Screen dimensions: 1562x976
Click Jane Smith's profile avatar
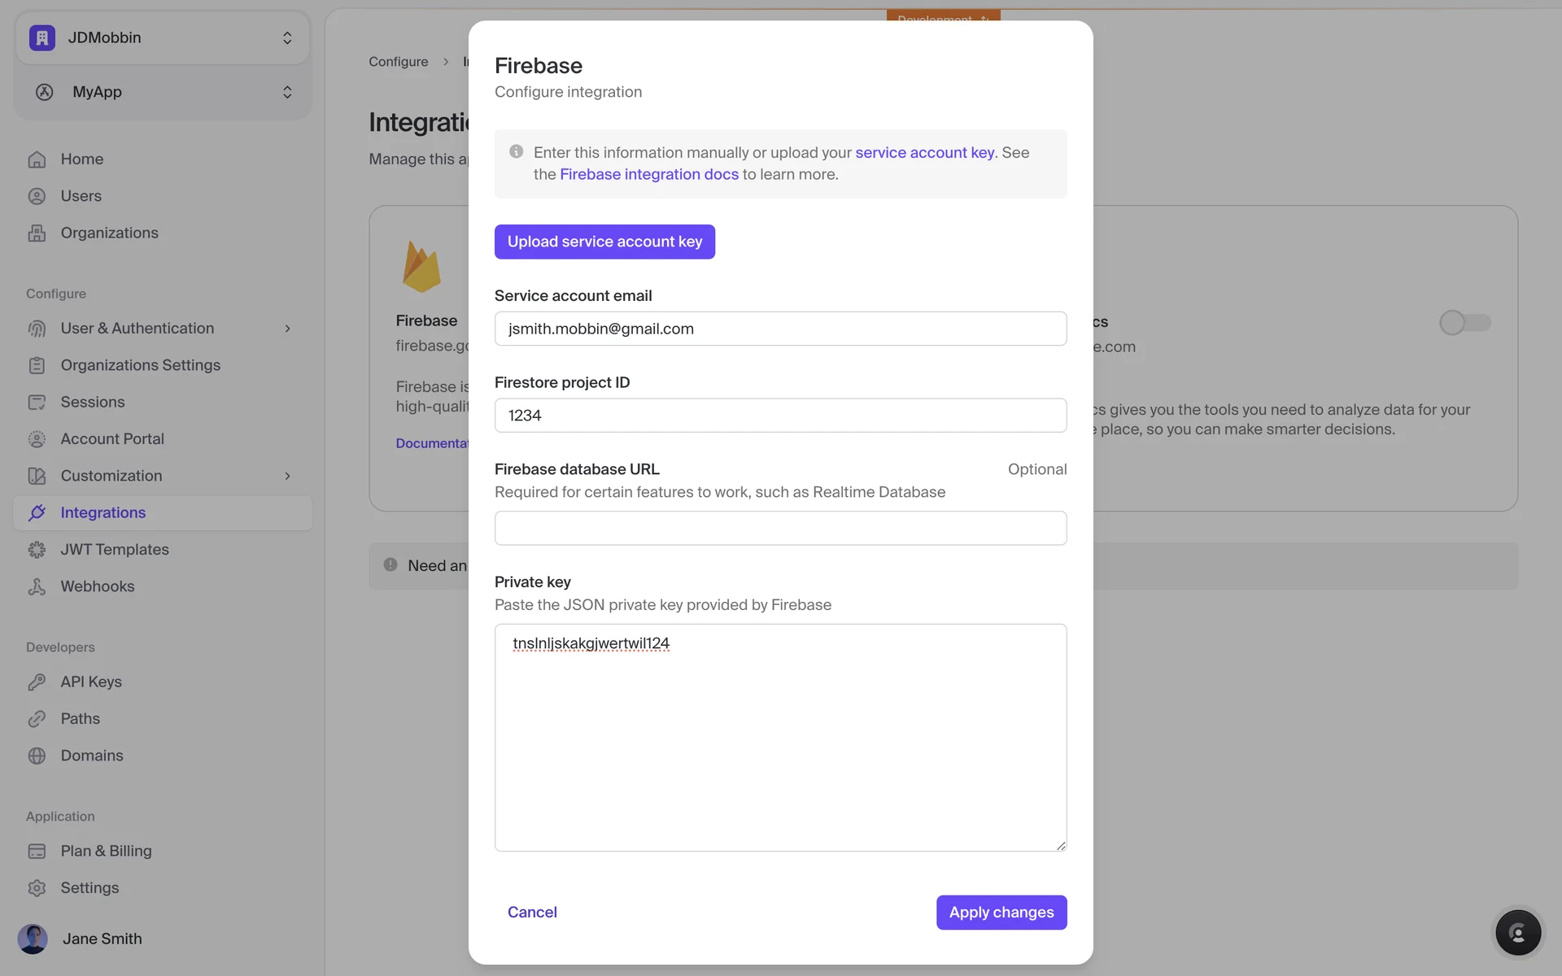click(33, 939)
